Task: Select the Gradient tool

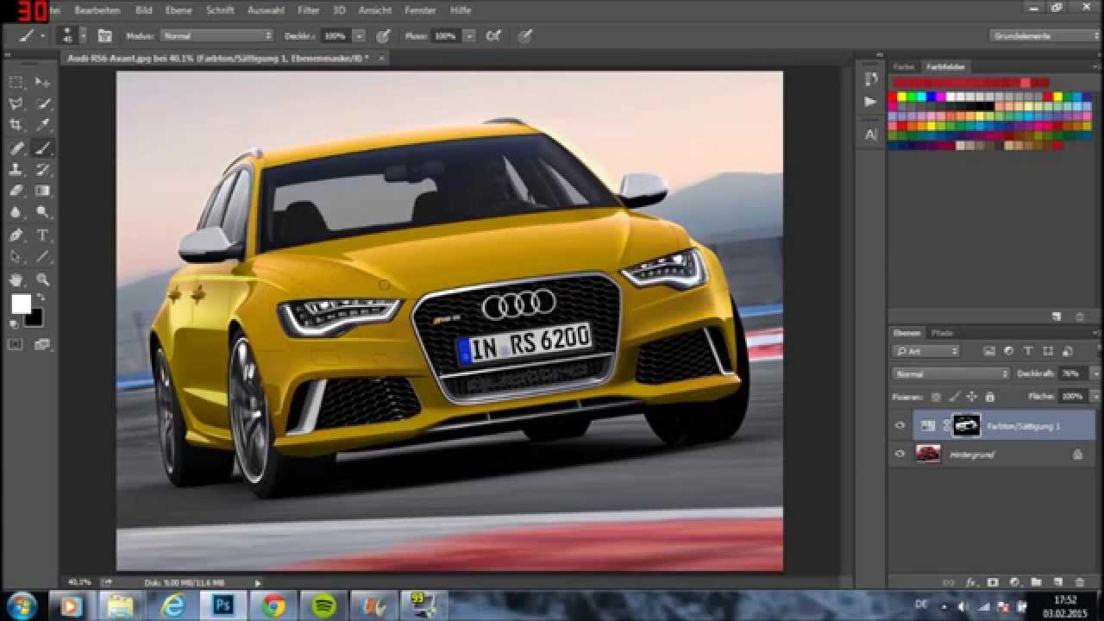Action: pyautogui.click(x=42, y=191)
